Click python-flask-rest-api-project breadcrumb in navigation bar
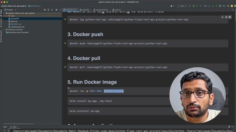The width and height of the screenshot is (236, 132). 14,6
